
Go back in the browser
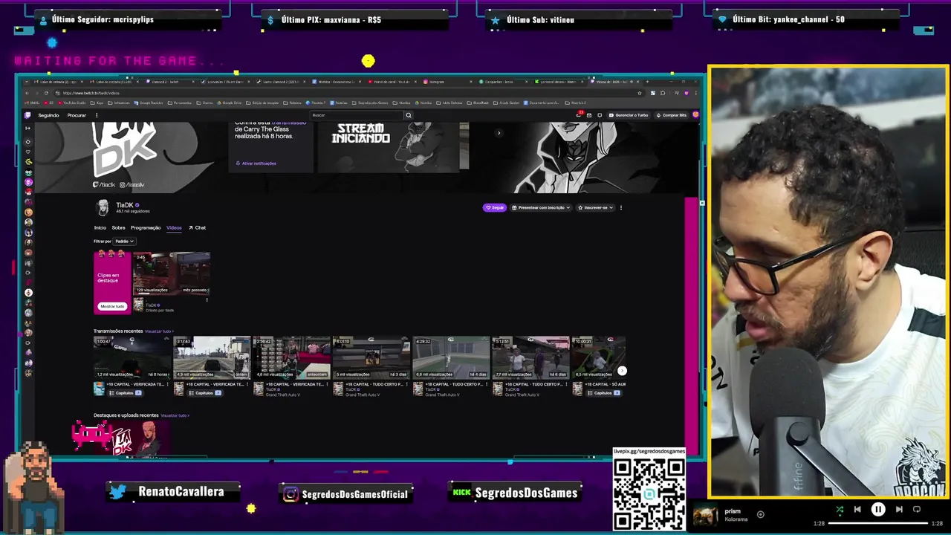click(x=27, y=93)
